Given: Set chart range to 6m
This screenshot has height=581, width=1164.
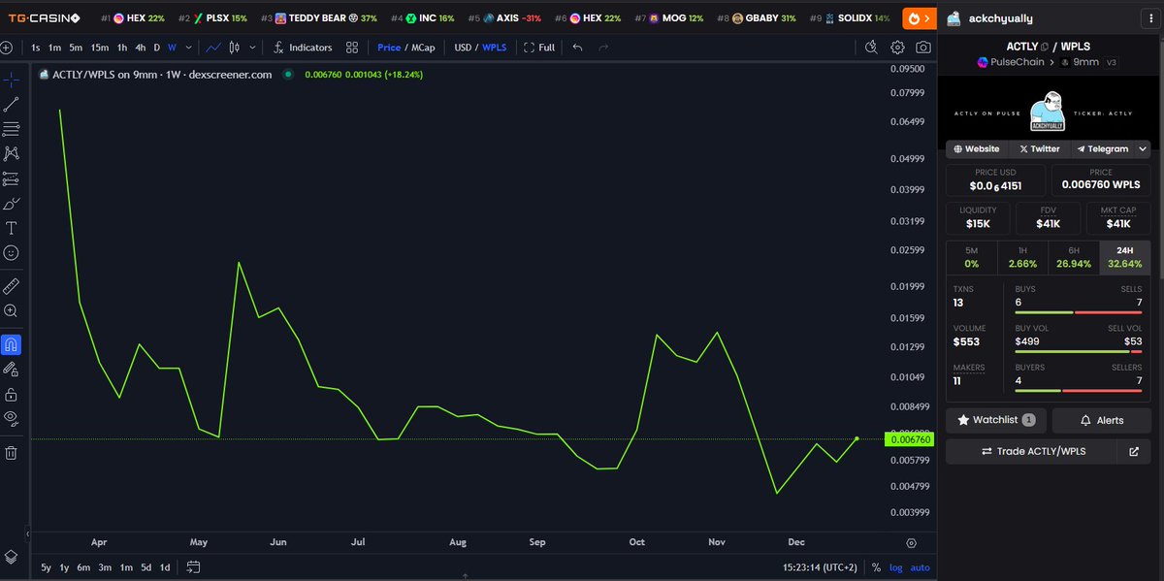Looking at the screenshot, I should coord(83,567).
